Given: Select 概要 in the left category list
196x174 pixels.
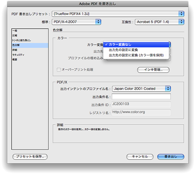Looking at the screenshot, I should (x=30, y=60).
